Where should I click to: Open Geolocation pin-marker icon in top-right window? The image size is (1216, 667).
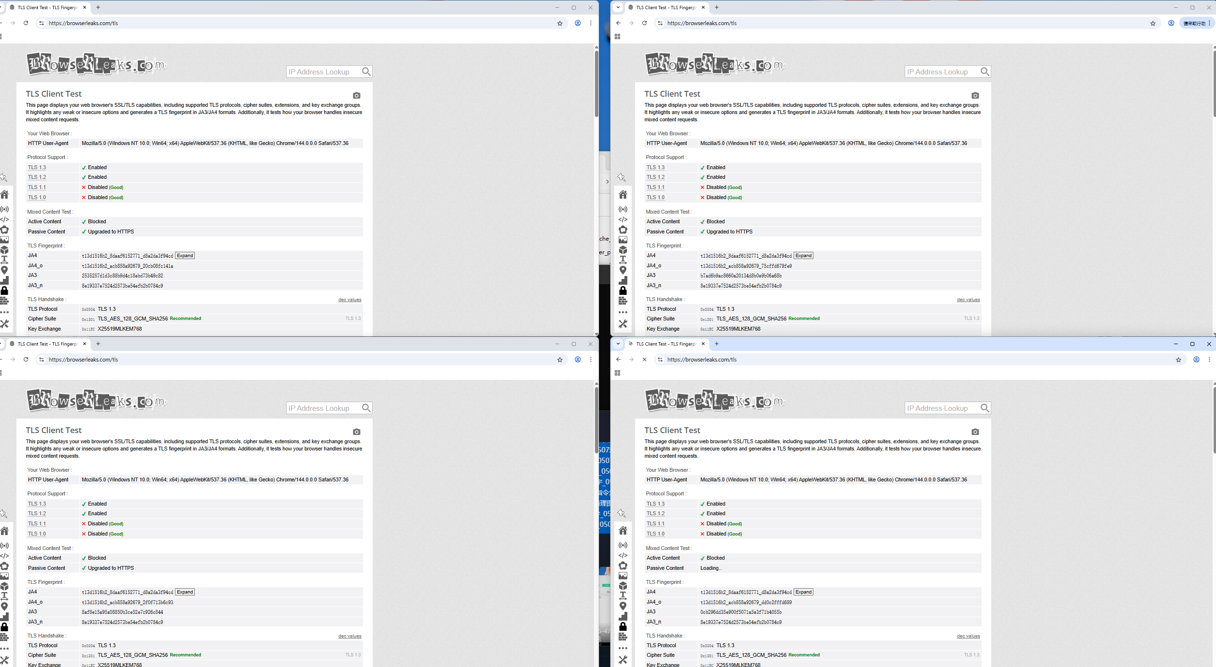click(x=623, y=270)
